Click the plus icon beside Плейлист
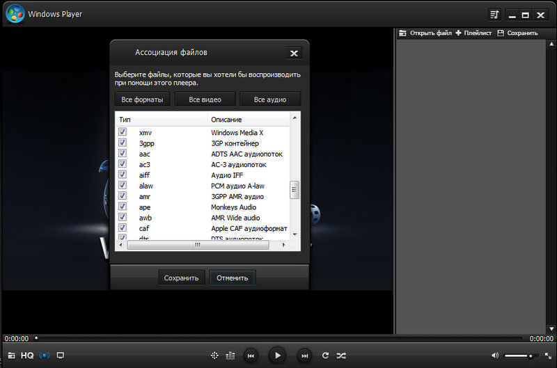 [x=458, y=33]
